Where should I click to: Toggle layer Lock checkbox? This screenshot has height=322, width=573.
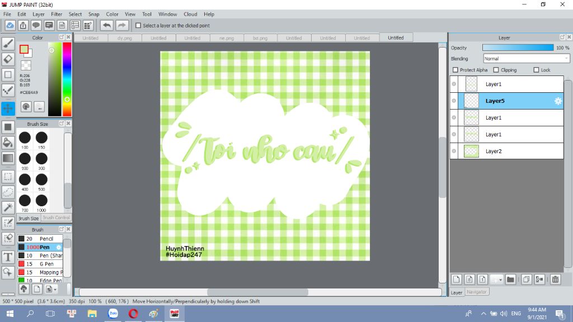[x=536, y=70]
